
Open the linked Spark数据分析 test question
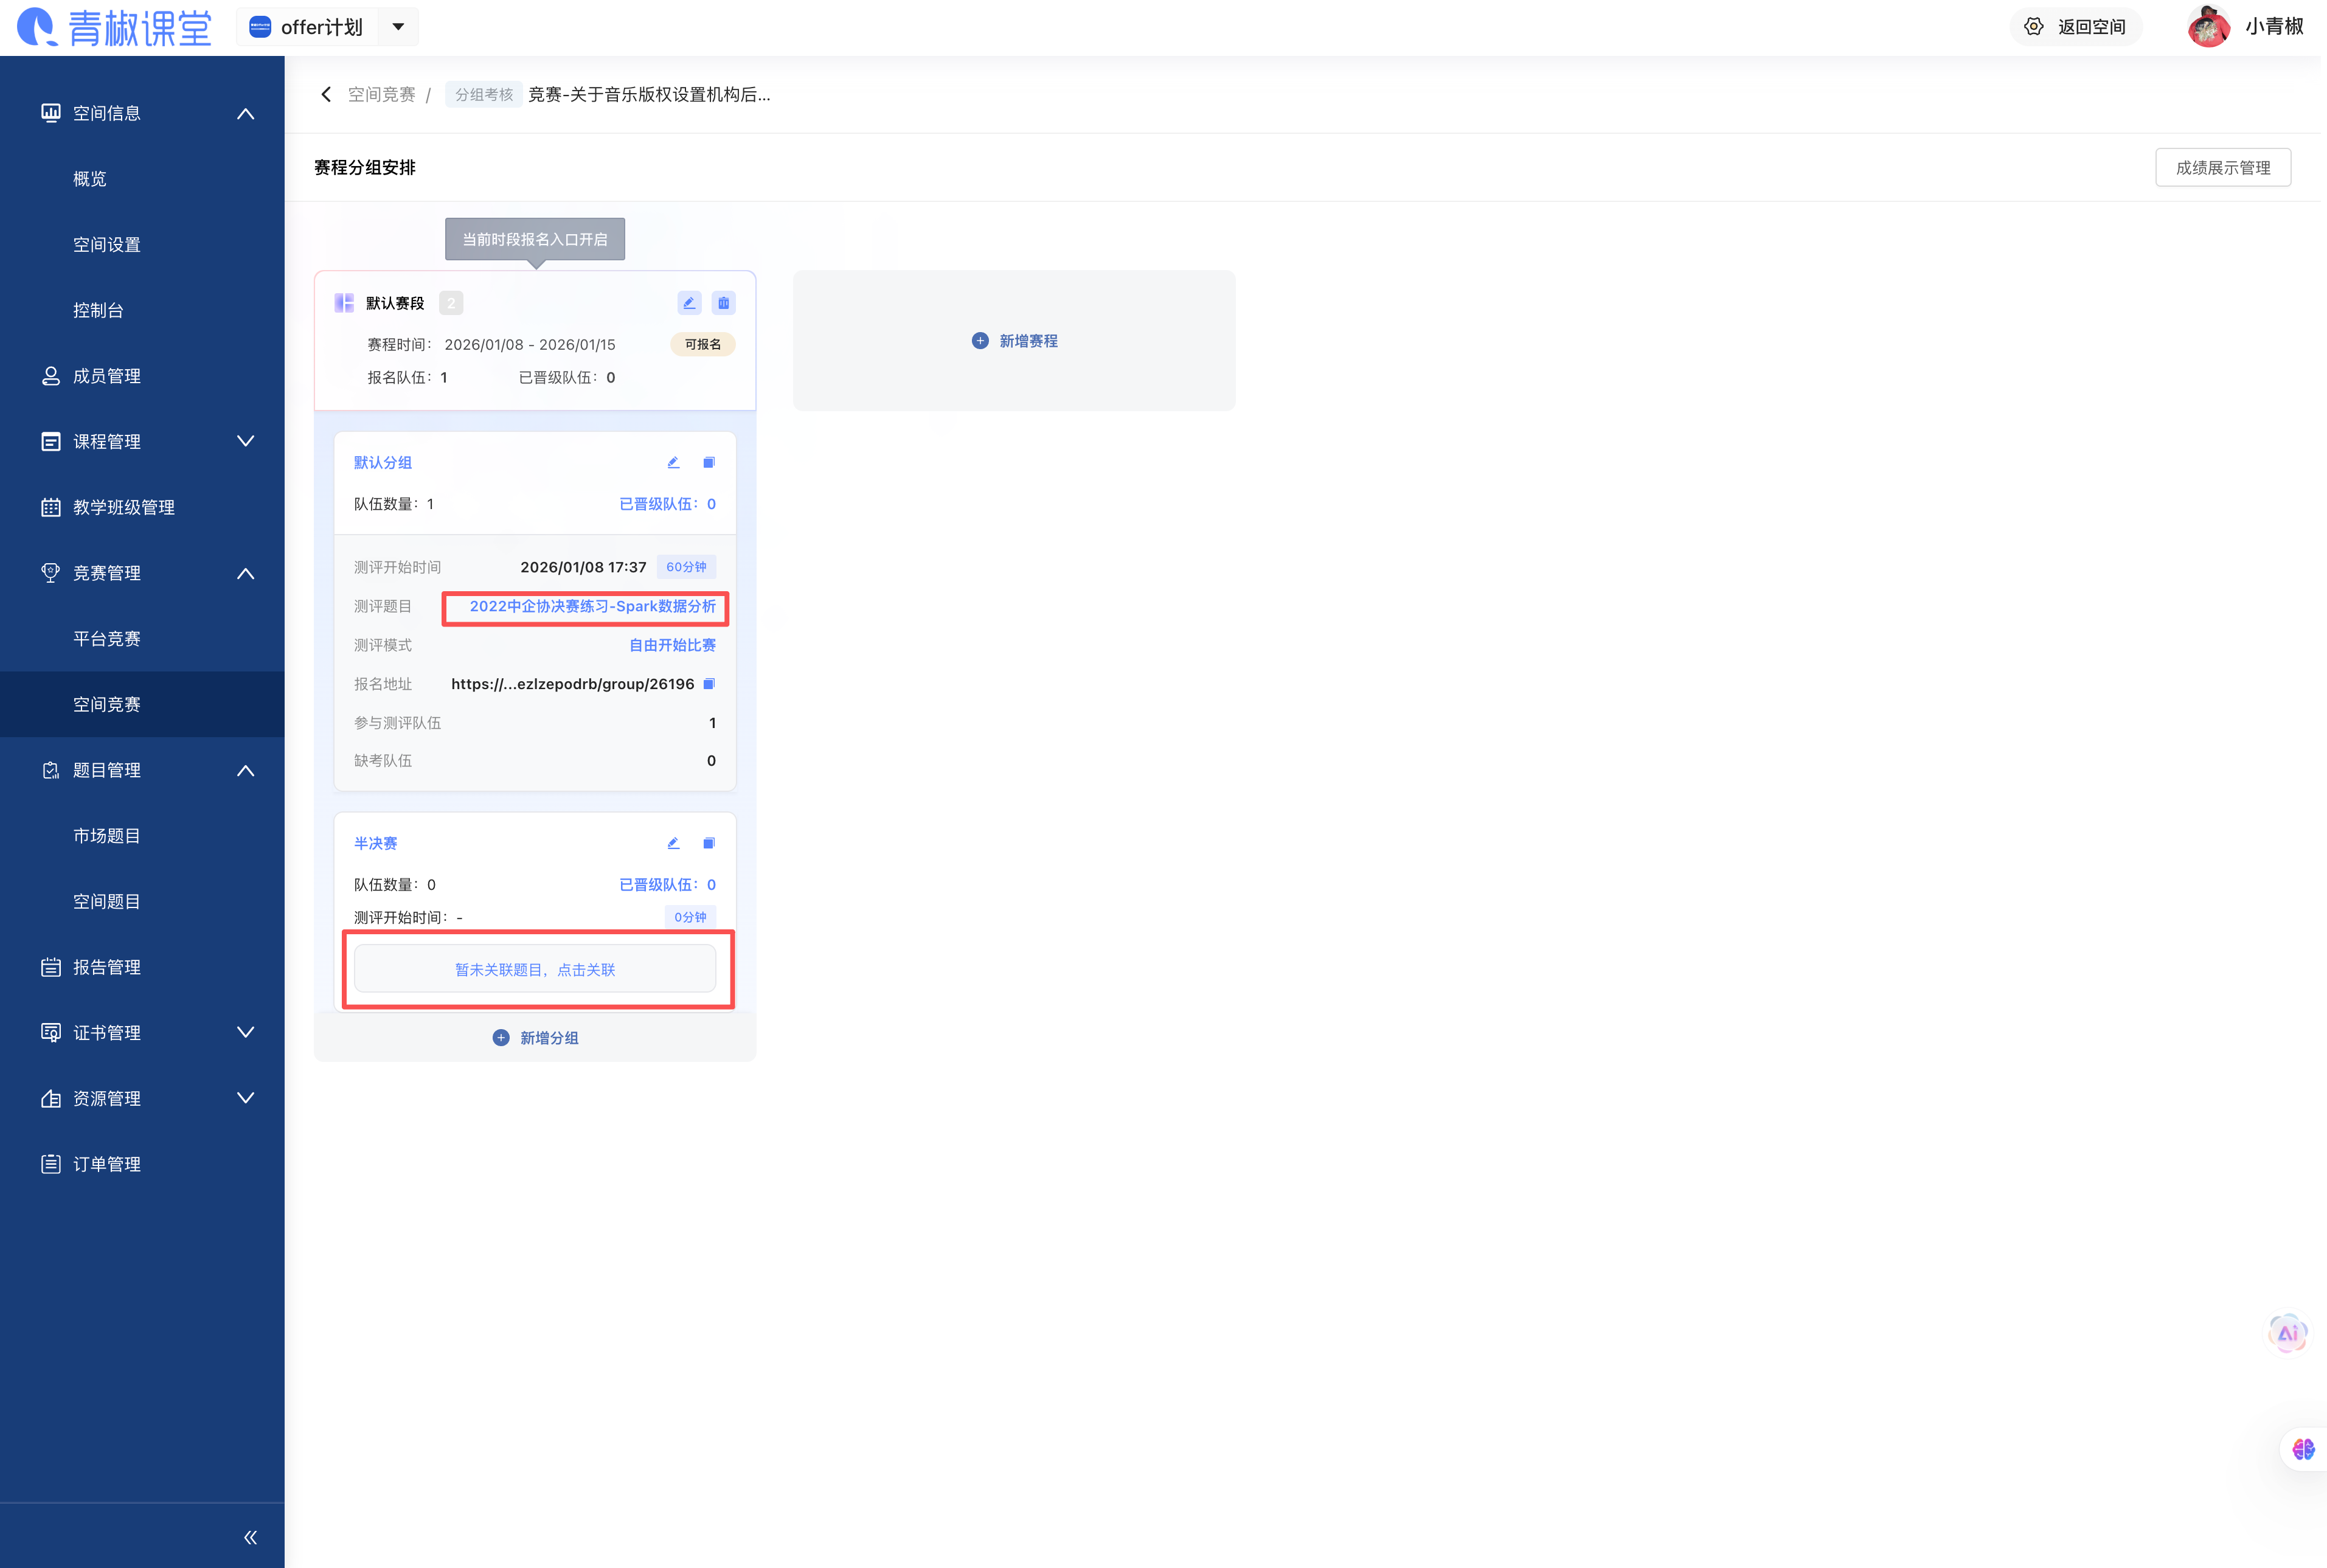592,606
